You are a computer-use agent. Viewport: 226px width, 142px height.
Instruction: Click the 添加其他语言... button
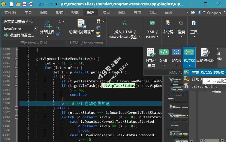point(19,35)
